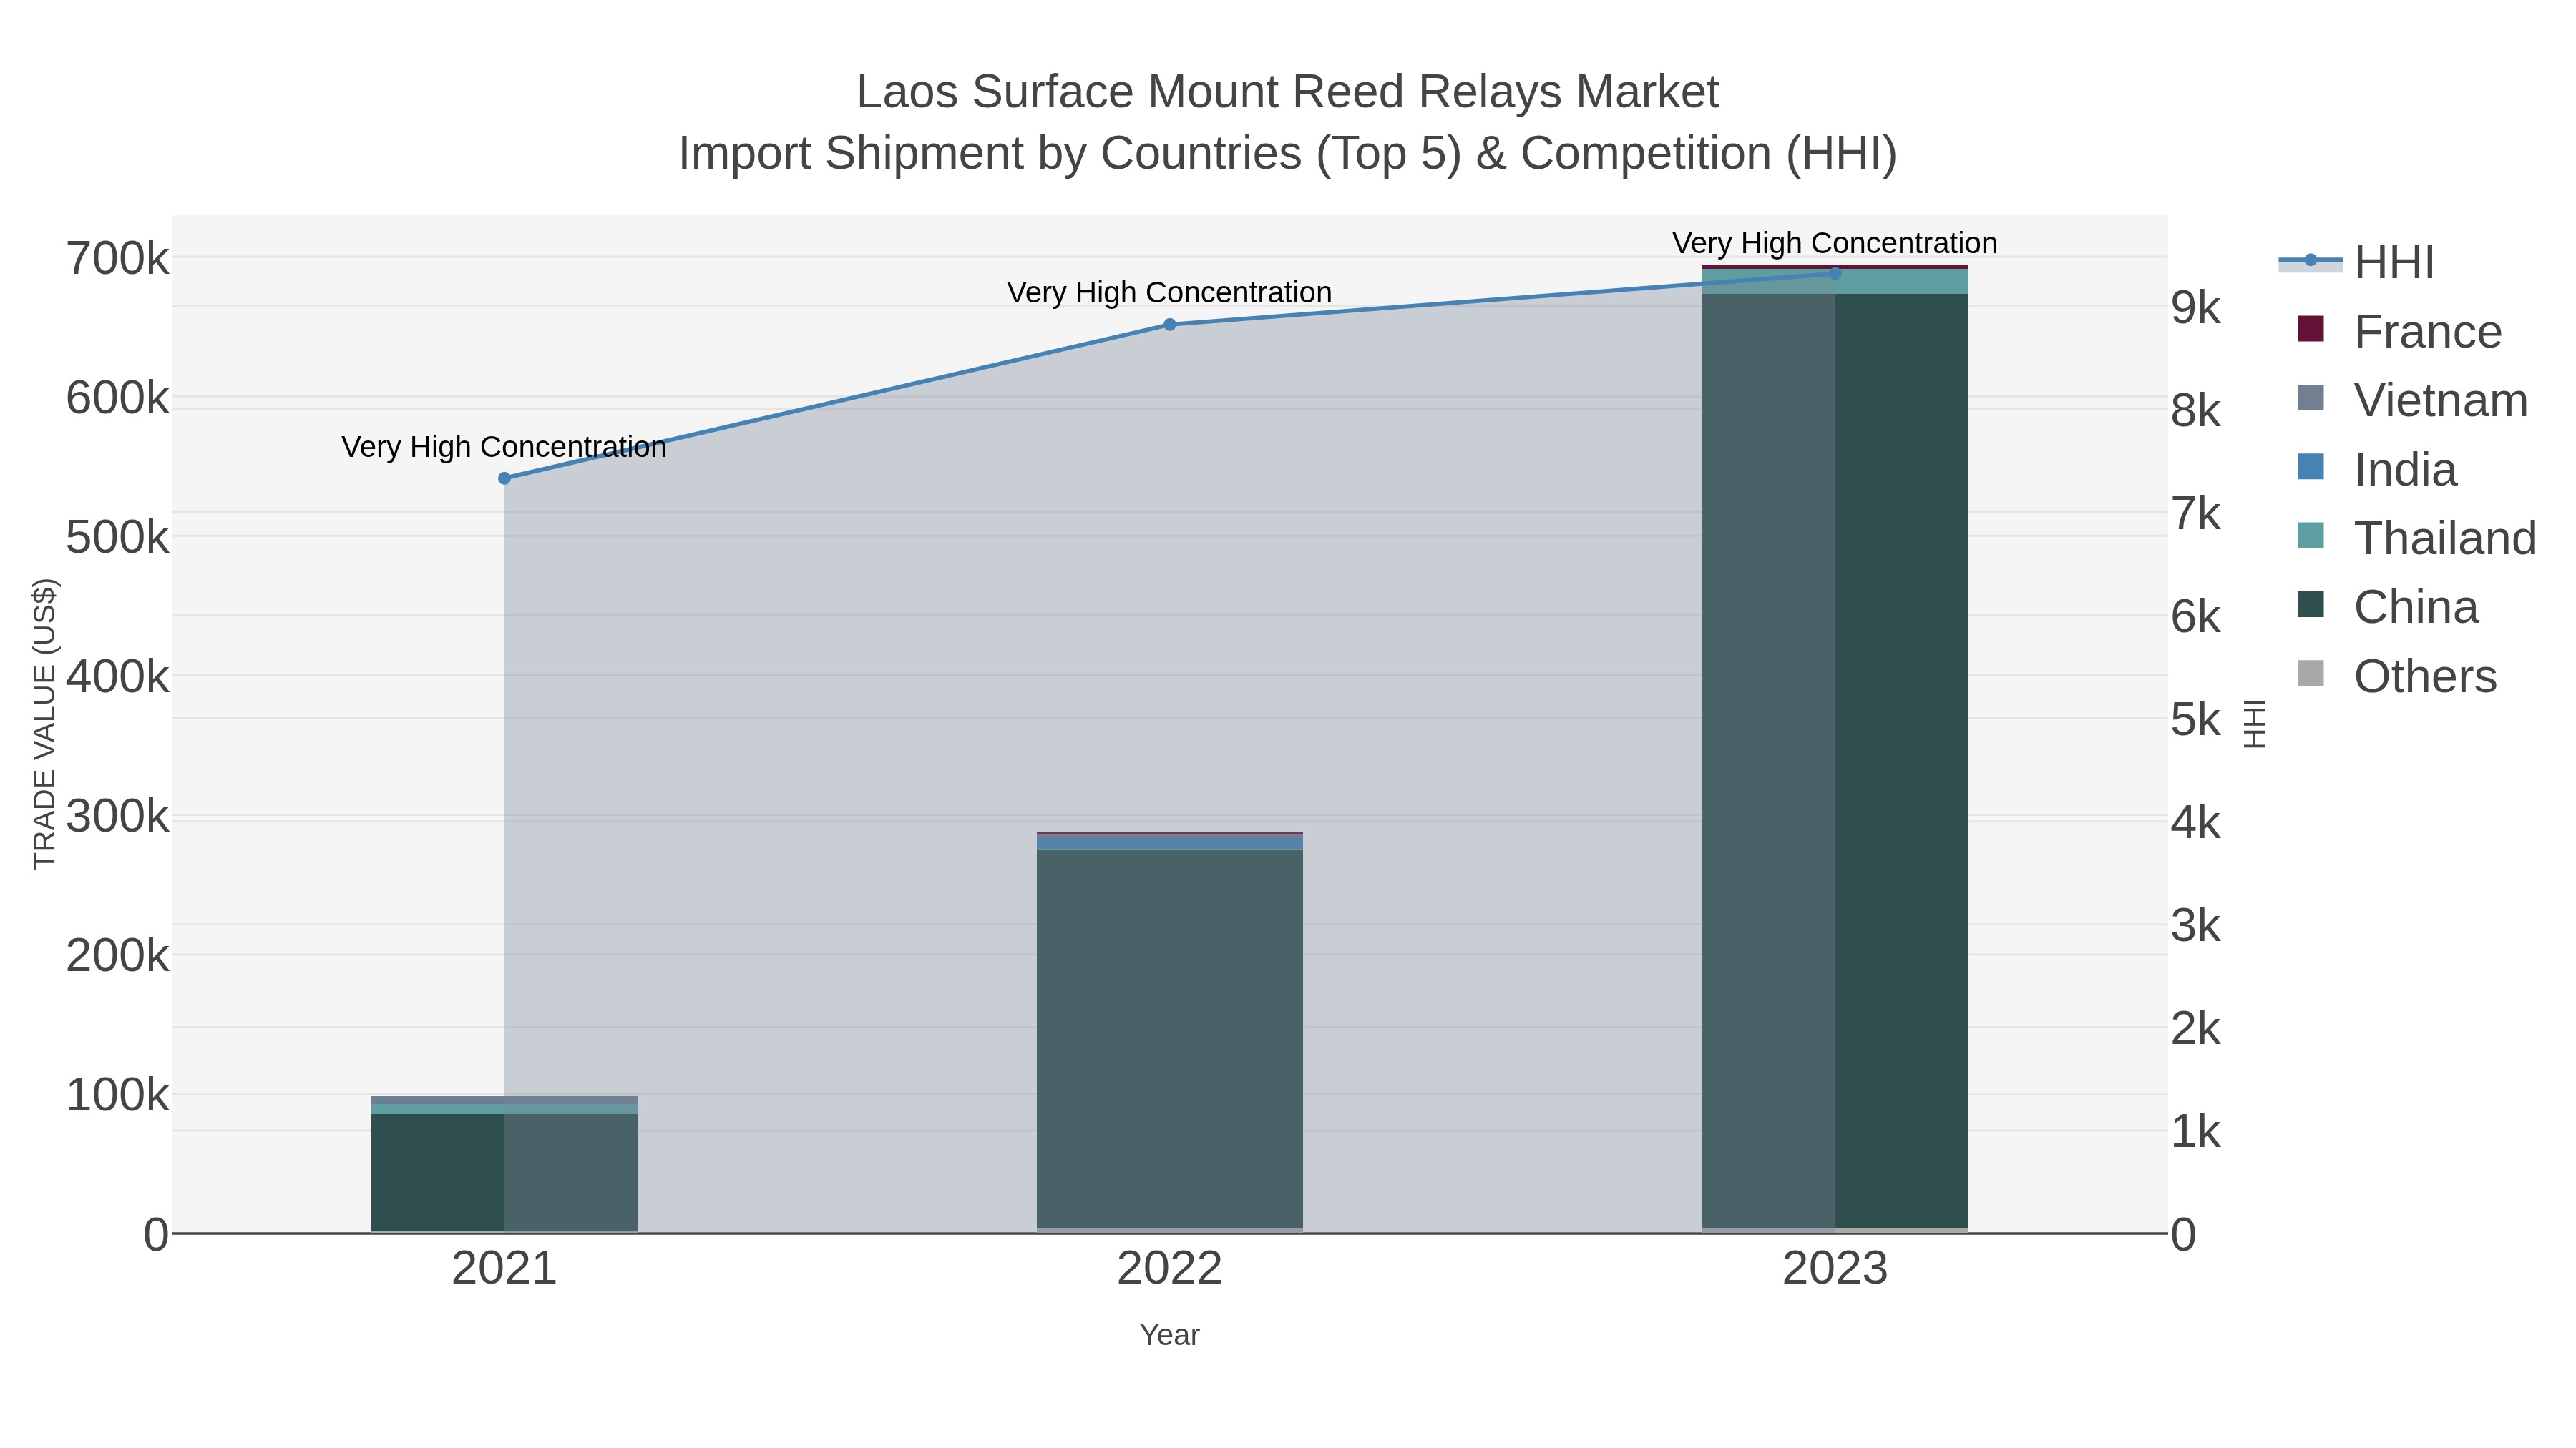Click the chart title 'Laos Surface Mount Reed Relays Market'
Image resolution: width=2576 pixels, height=1448 pixels.
(x=1288, y=92)
